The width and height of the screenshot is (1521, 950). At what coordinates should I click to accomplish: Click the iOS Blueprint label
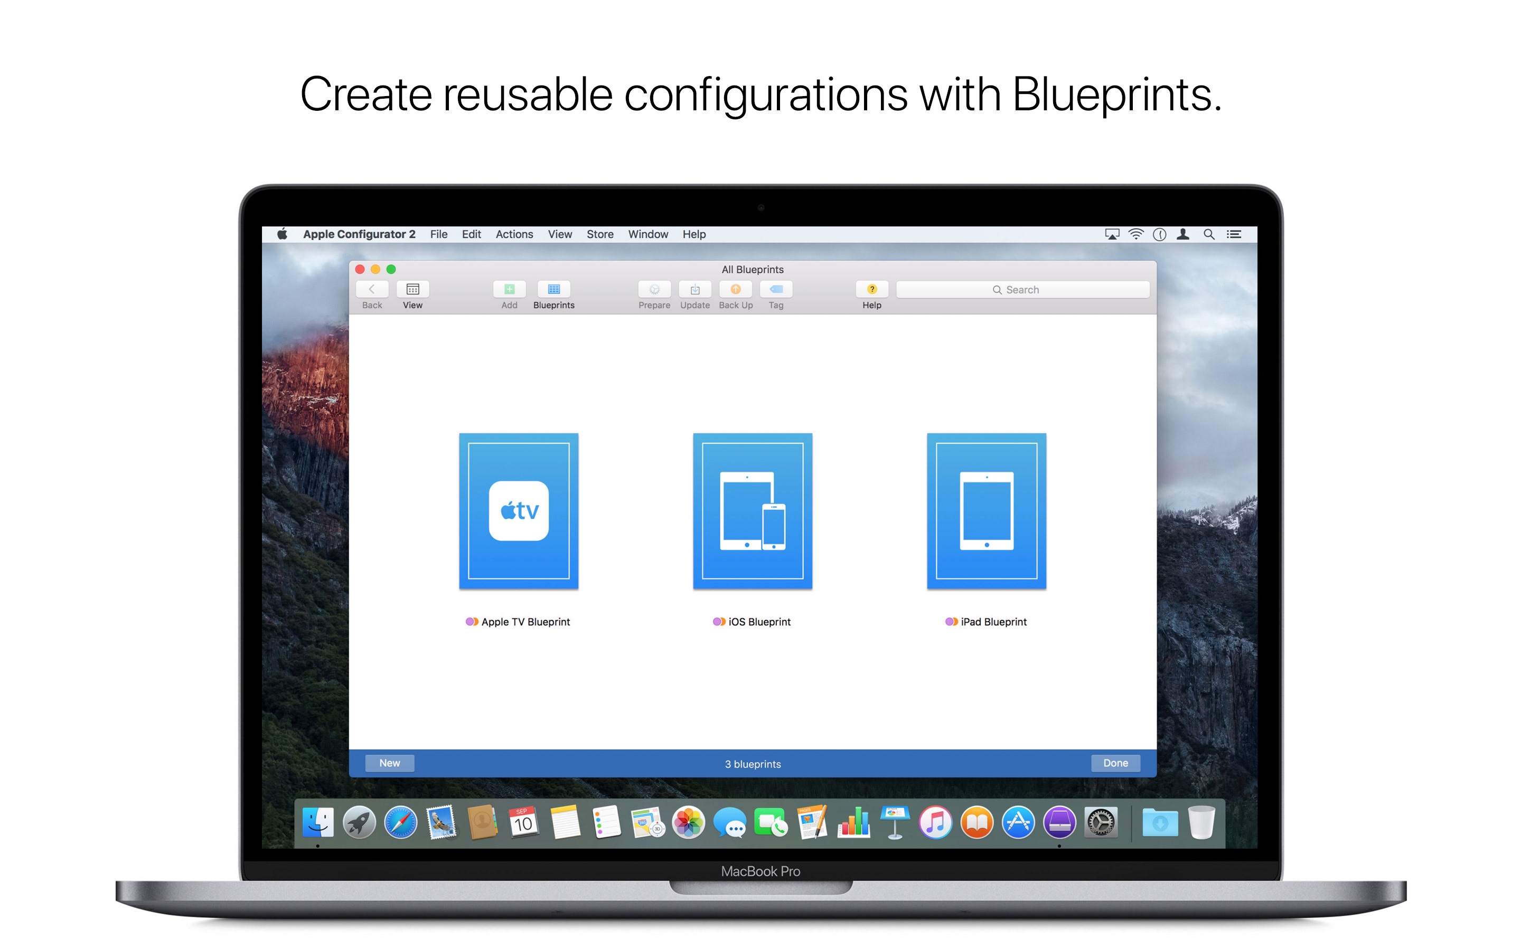[x=759, y=621]
